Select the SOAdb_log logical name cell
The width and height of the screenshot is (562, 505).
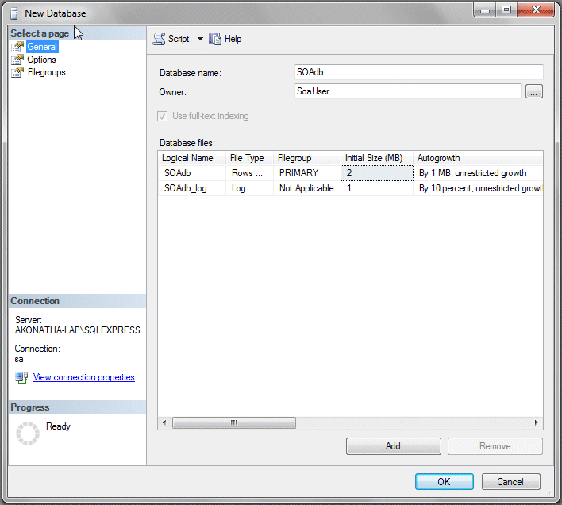192,188
